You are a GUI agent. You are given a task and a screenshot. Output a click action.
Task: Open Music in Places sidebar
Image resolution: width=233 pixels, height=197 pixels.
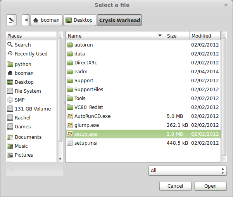(31, 146)
